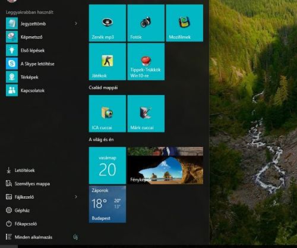Open the Főkapcsoló power menu
The height and width of the screenshot is (248, 297).
click(26, 224)
